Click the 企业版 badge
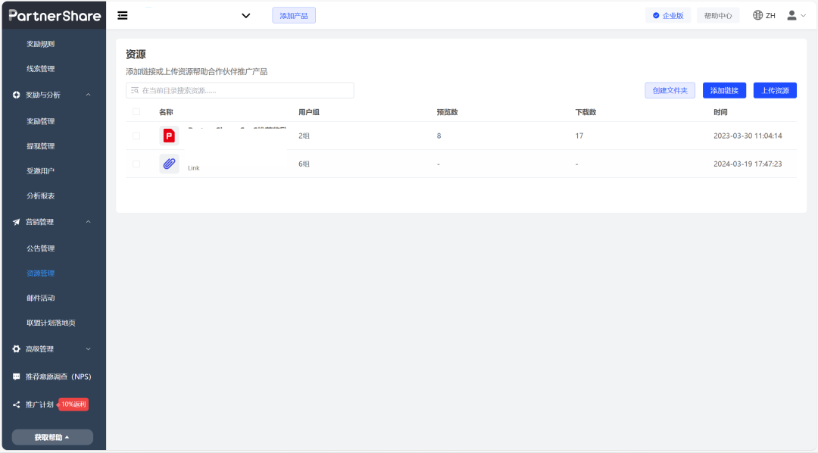The image size is (818, 453). [668, 16]
